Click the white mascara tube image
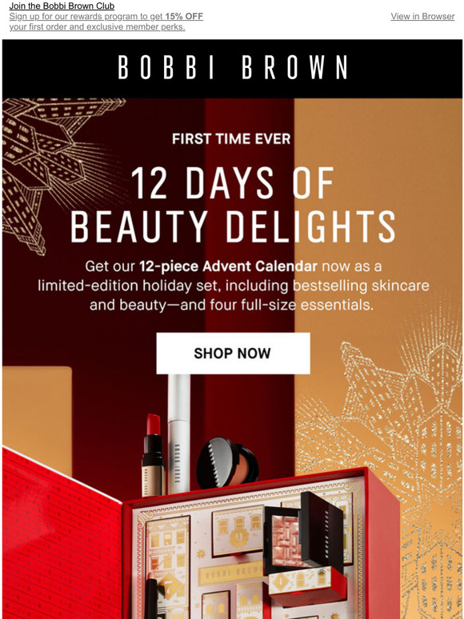464x619 pixels. (178, 433)
